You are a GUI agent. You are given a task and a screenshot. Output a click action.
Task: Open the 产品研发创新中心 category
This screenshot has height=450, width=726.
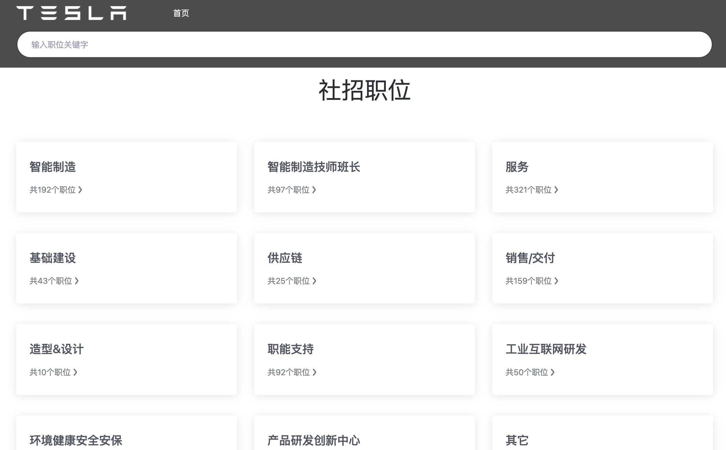[314, 440]
